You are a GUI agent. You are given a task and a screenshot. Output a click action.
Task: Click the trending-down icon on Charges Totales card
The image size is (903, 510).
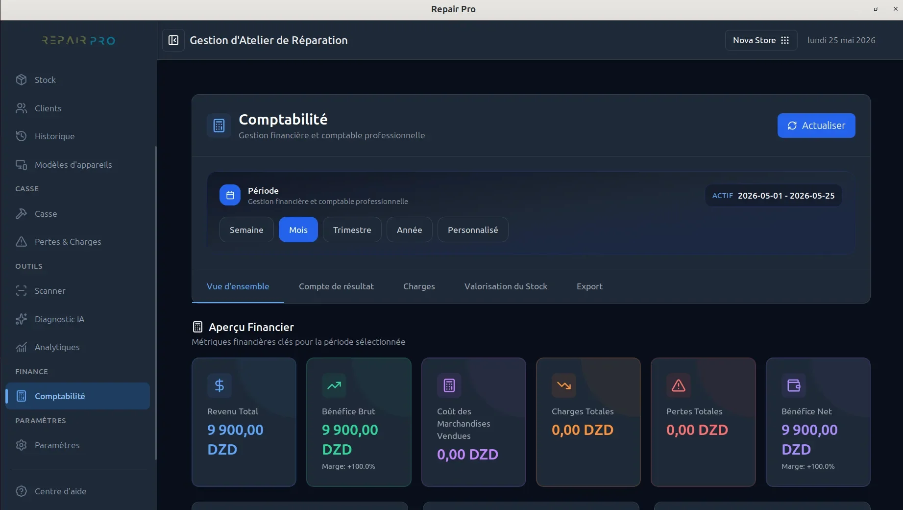[x=564, y=385]
